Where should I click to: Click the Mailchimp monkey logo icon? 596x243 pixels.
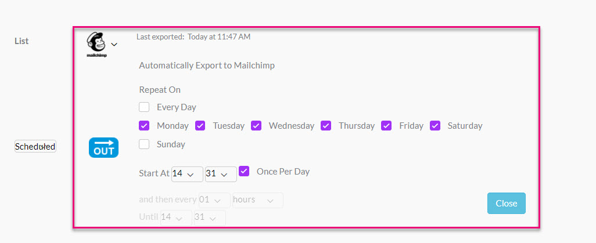[x=96, y=44]
